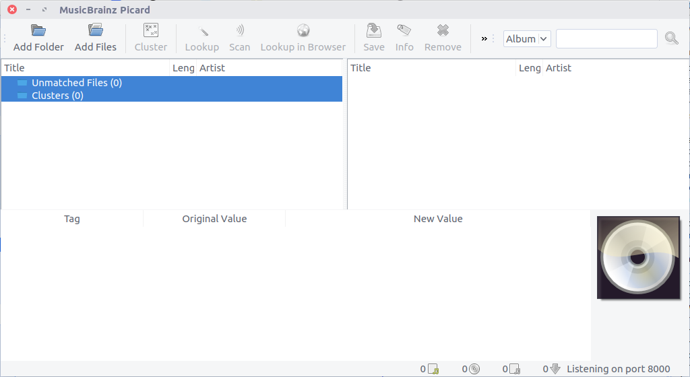Expand the toolbar overflow chevron
The width and height of the screenshot is (690, 377).
(x=484, y=39)
